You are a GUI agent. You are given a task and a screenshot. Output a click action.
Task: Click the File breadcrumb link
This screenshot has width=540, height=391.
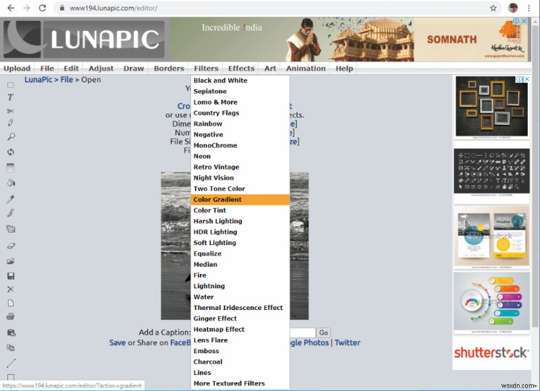[67, 80]
